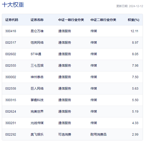Click the 十大权重 heading
The image size is (145, 142).
[13, 5]
